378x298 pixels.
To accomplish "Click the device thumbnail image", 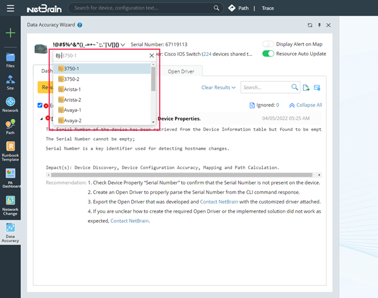I will 41,49.
